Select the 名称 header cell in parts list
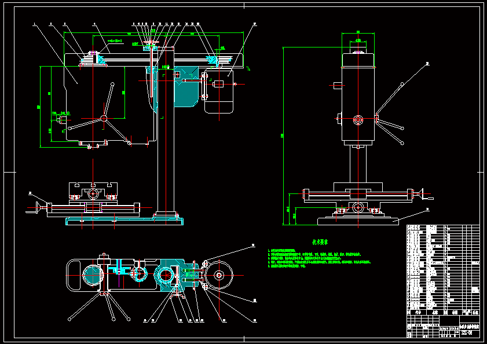Image resolution: width=487 pixels, height=344 pixels. click(x=434, y=312)
